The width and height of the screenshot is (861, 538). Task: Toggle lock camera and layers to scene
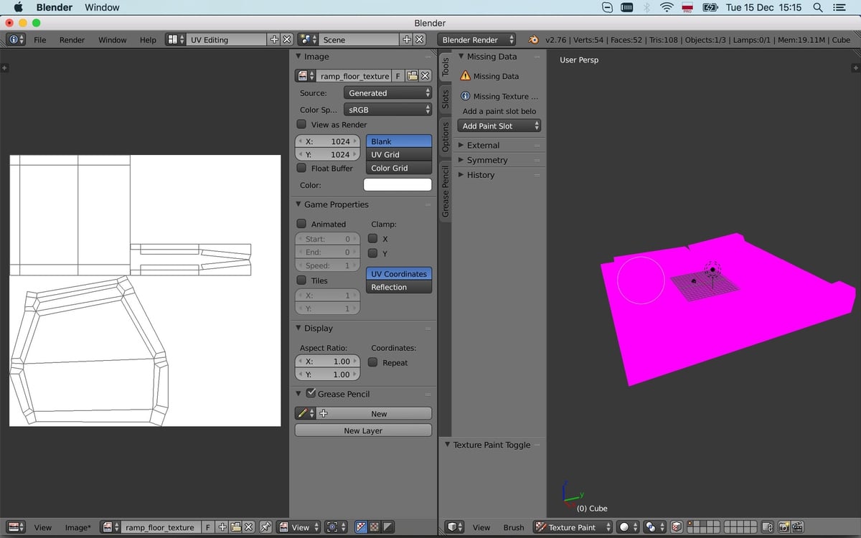point(767,527)
